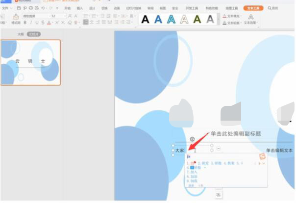Click the decrease font size icon

[75, 16]
